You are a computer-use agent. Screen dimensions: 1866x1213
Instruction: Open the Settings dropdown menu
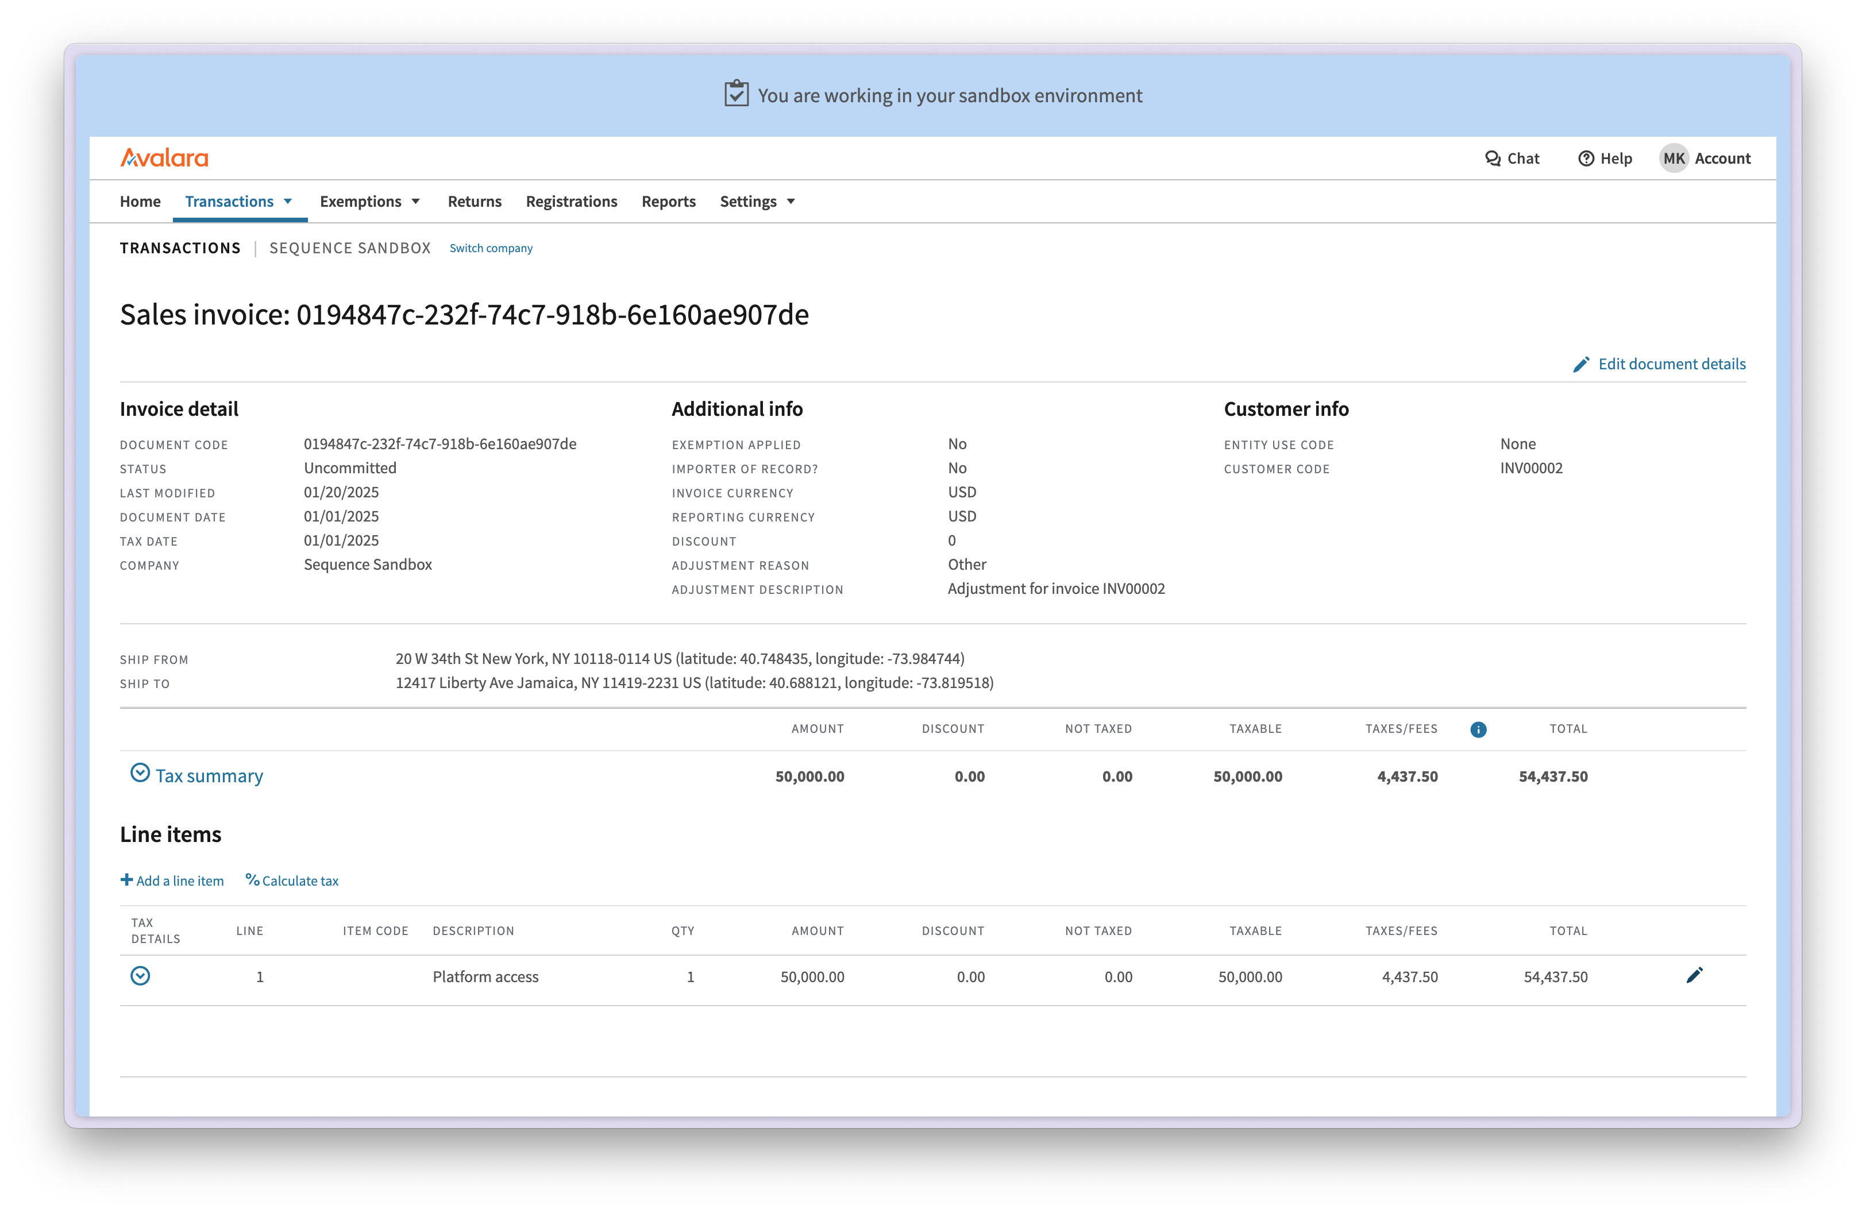pyautogui.click(x=757, y=202)
